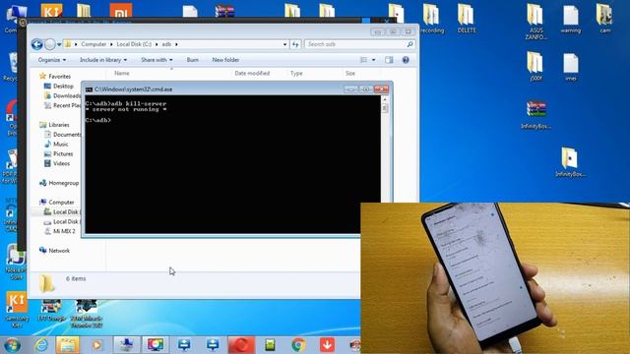This screenshot has height=354, width=630.
Task: Open the DELETE folder on desktop
Action: (466, 19)
